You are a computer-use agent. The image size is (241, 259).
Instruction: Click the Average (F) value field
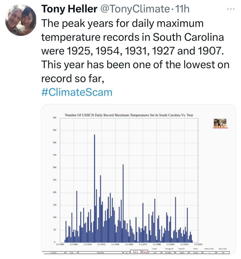pyautogui.click(x=168, y=252)
